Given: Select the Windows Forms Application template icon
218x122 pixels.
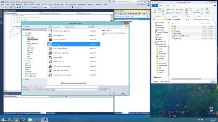Looking at the screenshot, I should coord(50,31).
